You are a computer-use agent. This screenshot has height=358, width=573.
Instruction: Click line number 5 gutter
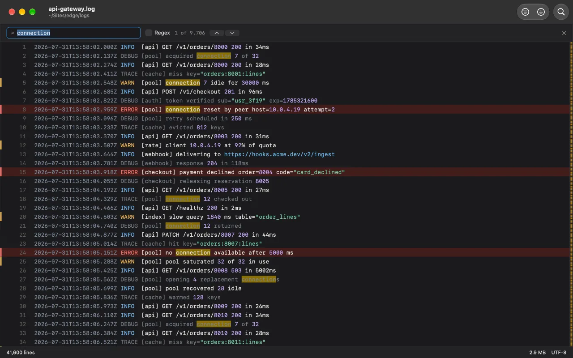click(x=24, y=83)
